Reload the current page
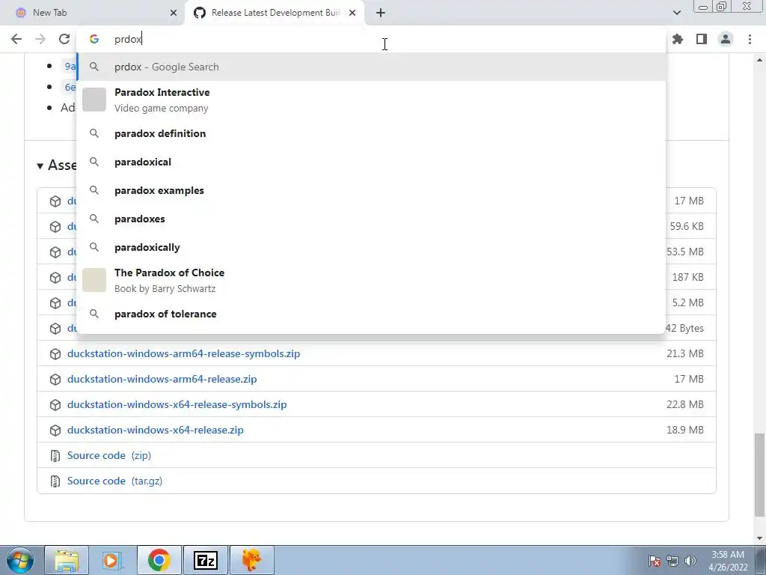 tap(64, 39)
